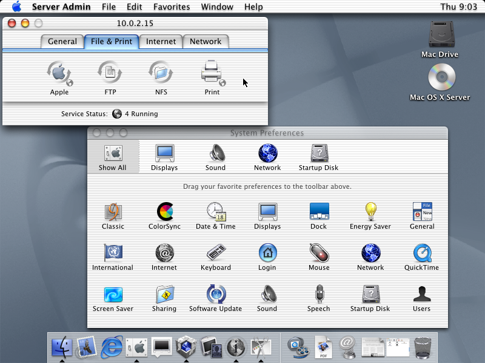Switch to the Internet tab in Server Admin

click(x=161, y=42)
